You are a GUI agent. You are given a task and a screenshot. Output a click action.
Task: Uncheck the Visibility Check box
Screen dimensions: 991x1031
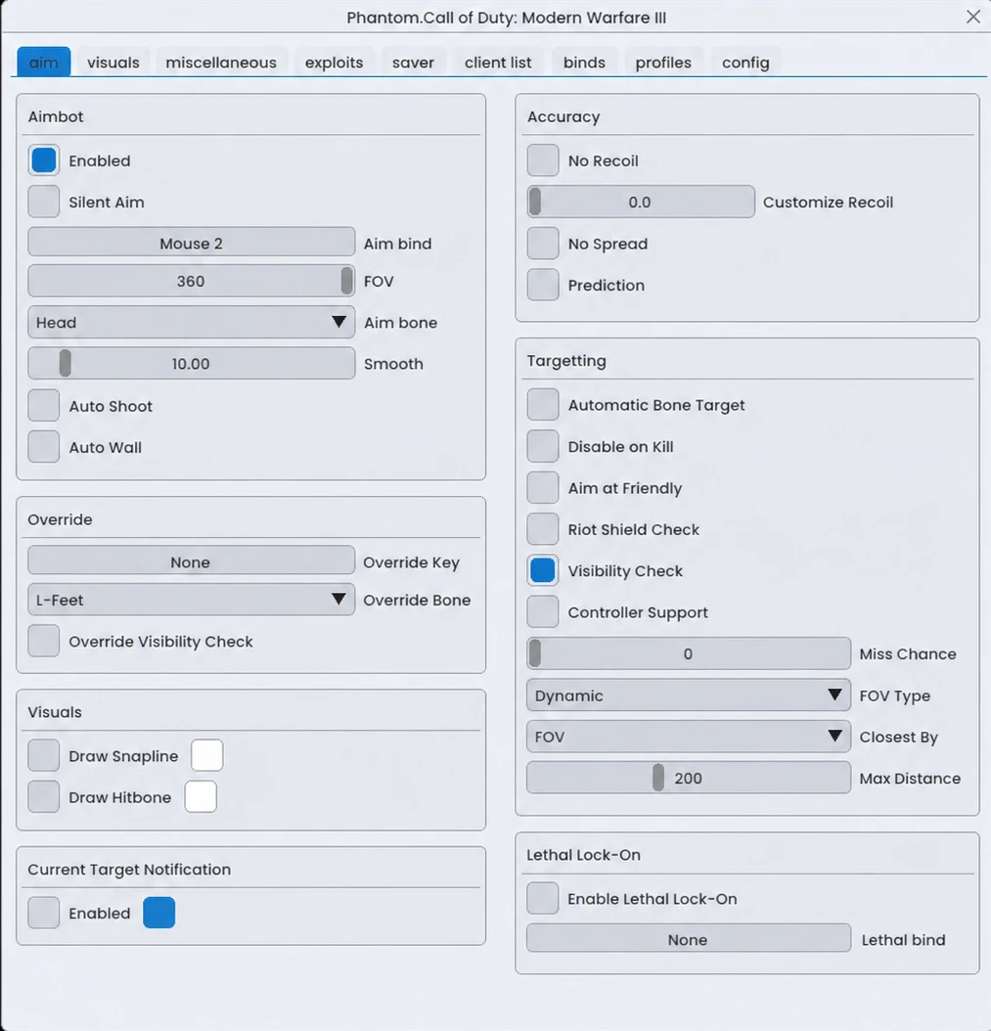click(543, 570)
